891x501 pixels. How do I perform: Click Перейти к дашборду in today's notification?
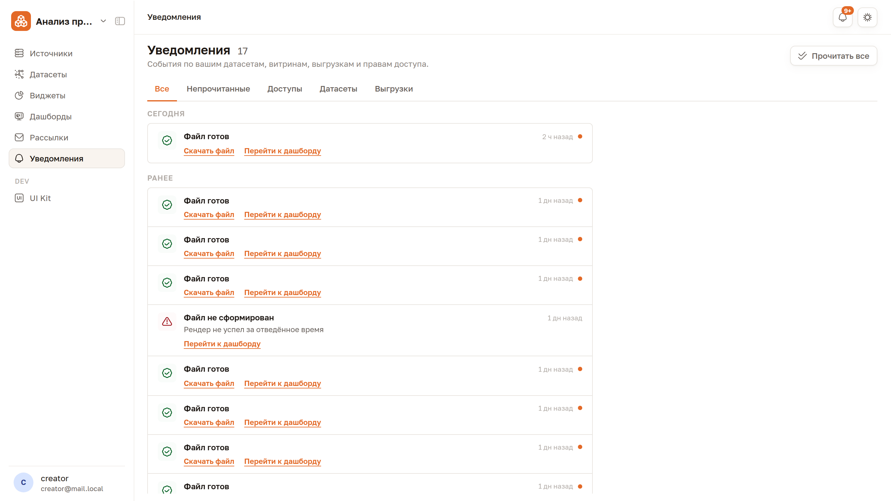click(x=282, y=151)
